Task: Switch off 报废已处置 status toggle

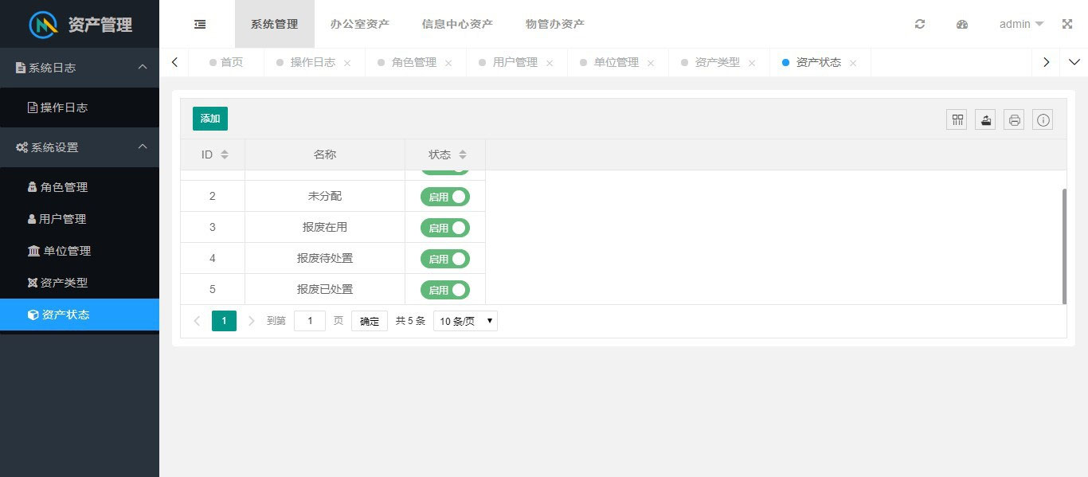Action: [445, 290]
